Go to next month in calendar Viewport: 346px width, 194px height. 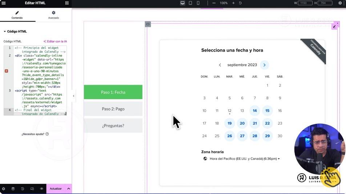(264, 65)
